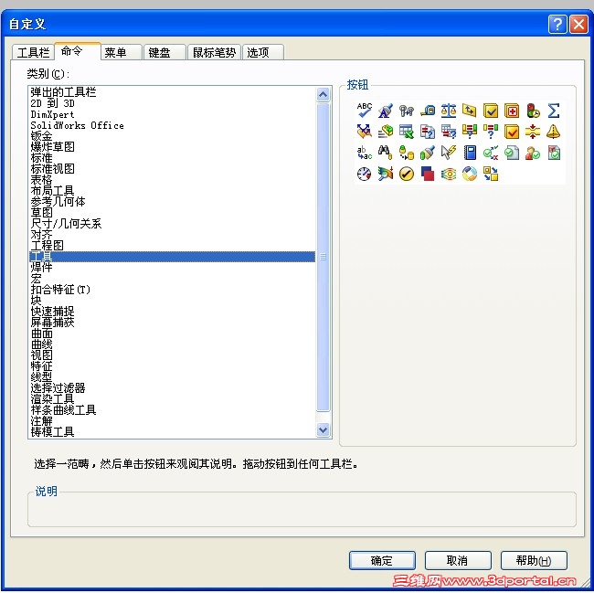Switch to the 命令 tab
594x593 pixels.
click(x=78, y=51)
